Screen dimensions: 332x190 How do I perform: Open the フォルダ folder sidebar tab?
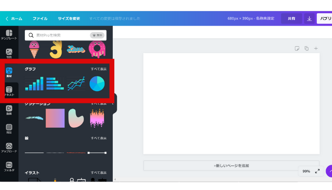[x=9, y=166]
